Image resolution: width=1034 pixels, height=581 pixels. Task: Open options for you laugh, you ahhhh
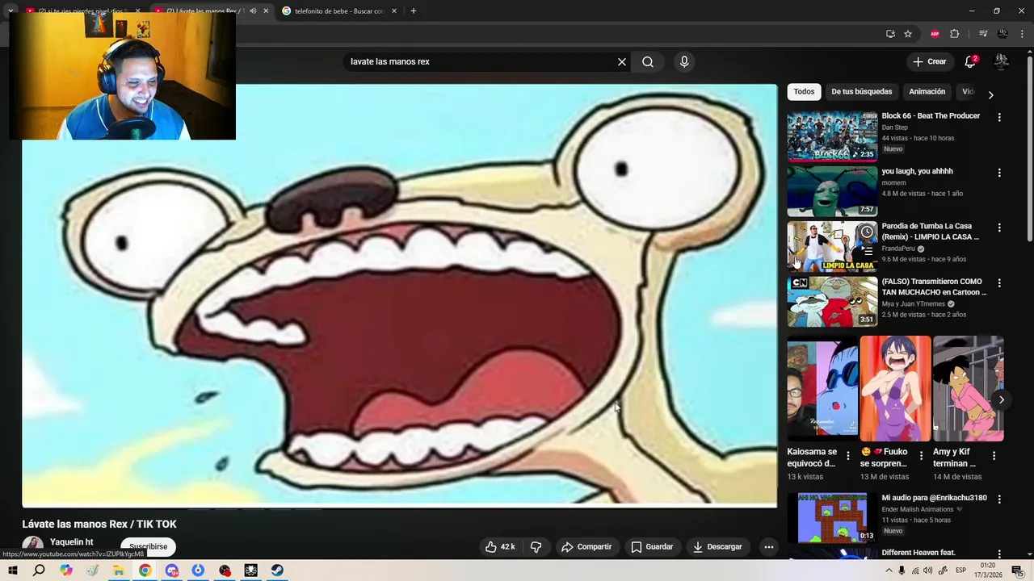tap(999, 173)
